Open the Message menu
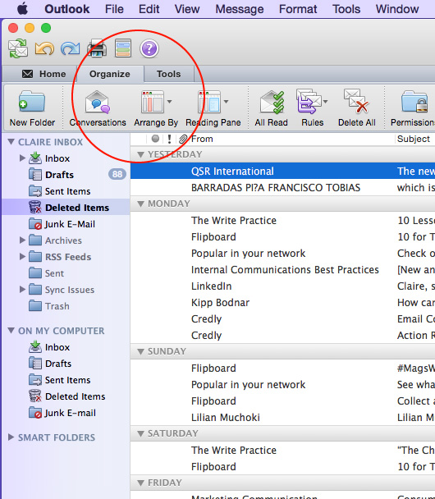 pyautogui.click(x=240, y=9)
